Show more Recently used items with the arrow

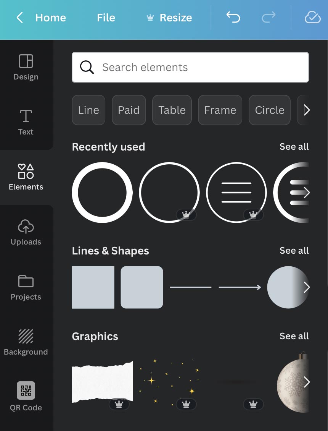pyautogui.click(x=306, y=193)
